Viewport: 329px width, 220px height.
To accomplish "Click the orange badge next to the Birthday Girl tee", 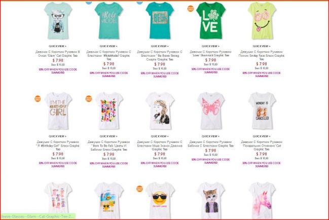I will 38,98.
